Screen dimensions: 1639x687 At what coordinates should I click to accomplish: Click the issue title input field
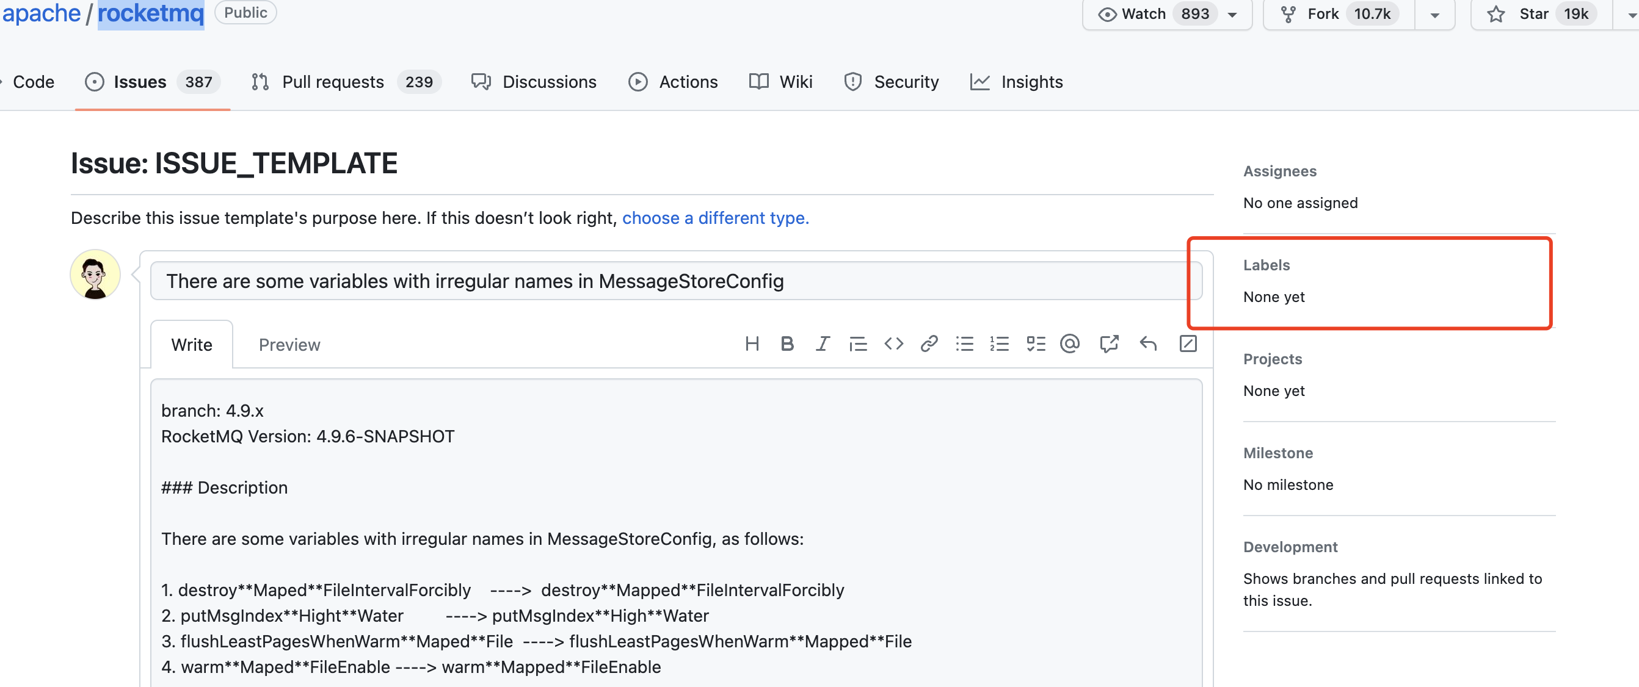point(676,281)
